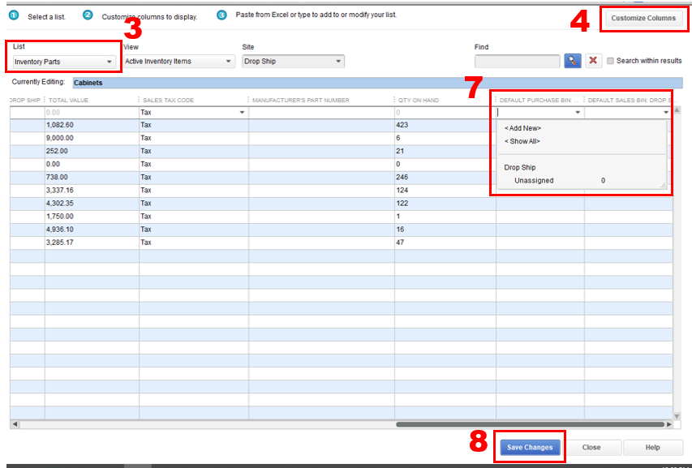Enable Search within results checkbox
This screenshot has height=468, width=692.
pos(610,61)
